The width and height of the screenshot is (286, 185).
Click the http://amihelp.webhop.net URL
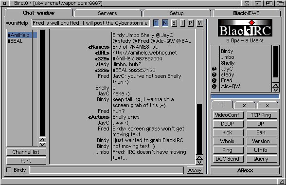tap(144, 53)
